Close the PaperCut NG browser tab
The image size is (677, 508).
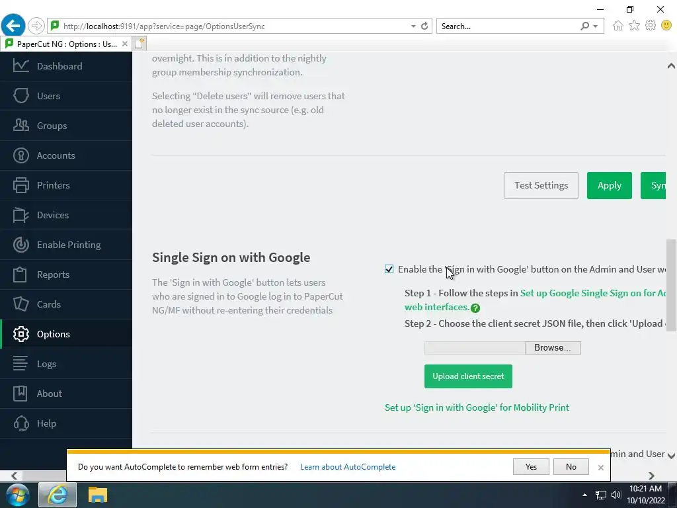tap(125, 44)
